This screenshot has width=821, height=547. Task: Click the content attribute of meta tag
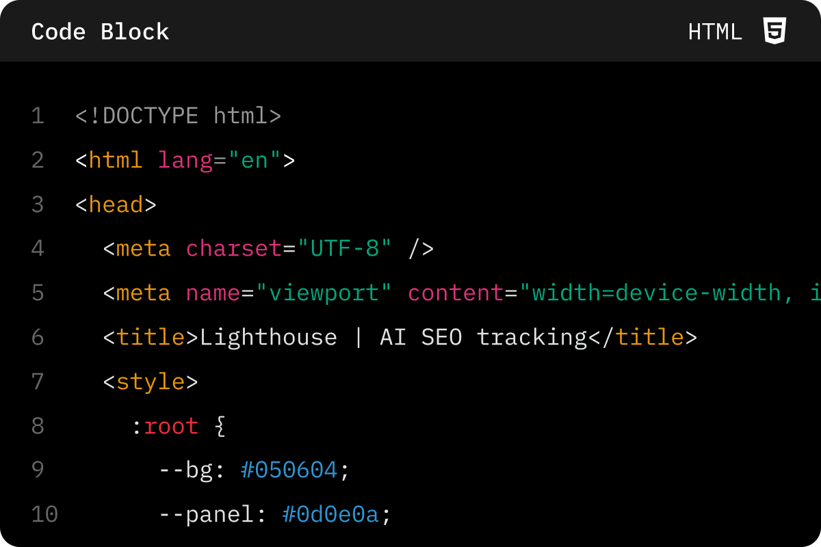(455, 293)
